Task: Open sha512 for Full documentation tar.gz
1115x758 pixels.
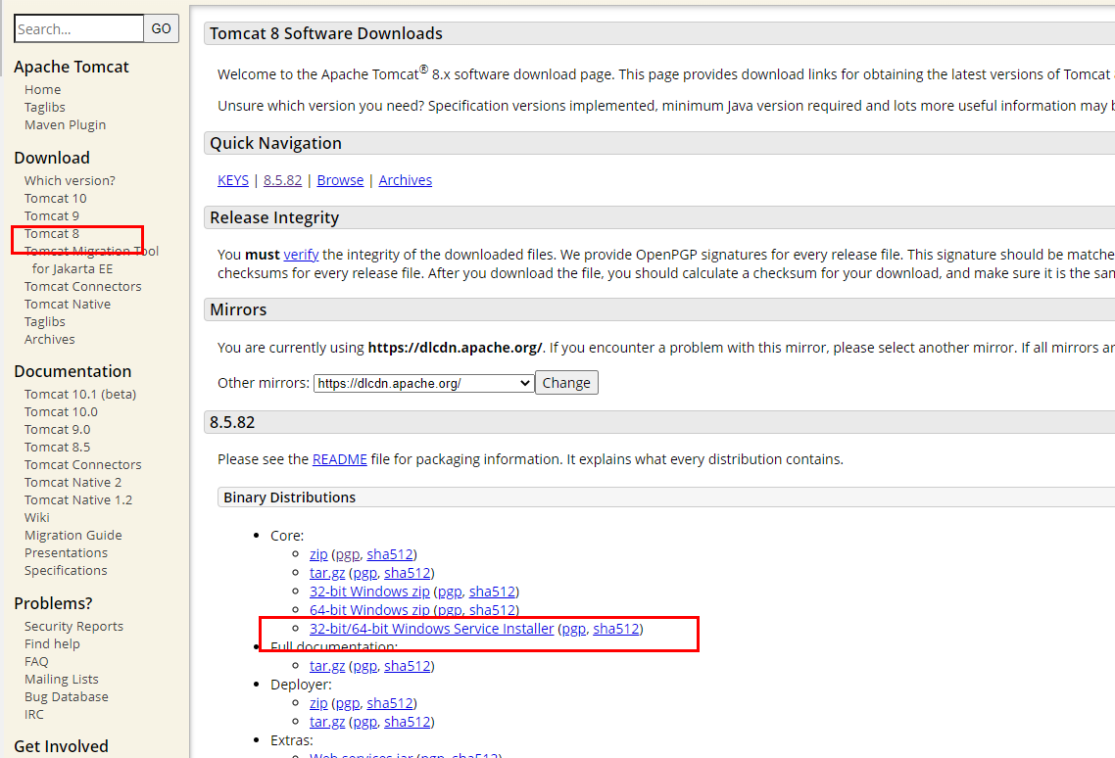Action: coord(408,666)
